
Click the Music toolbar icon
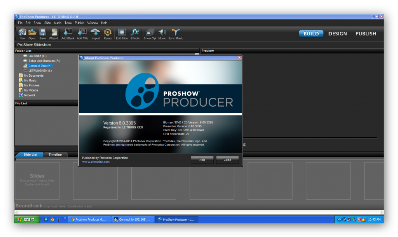[162, 34]
